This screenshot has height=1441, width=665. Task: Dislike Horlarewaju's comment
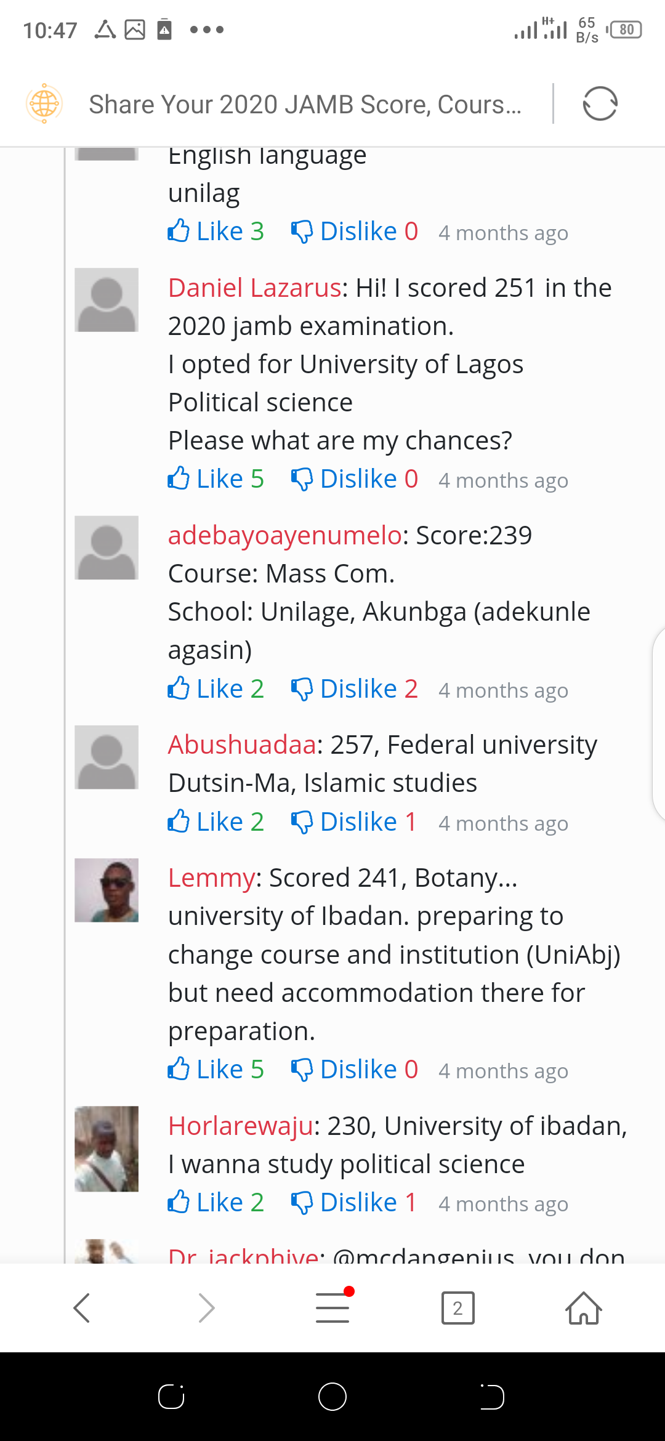click(354, 1203)
